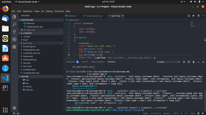Viewport: 206px width, 115px height.
Task: Kill terminal with trash icon
Action: pyautogui.click(x=193, y=62)
